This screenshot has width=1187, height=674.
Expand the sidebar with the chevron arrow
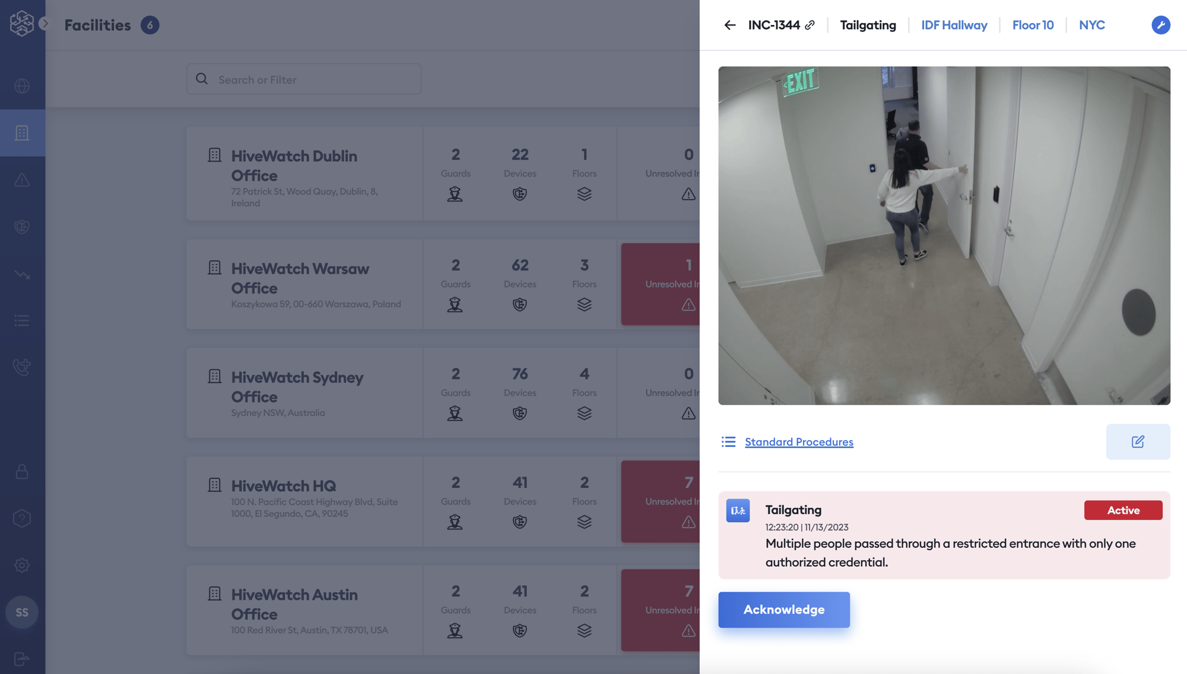[45, 24]
